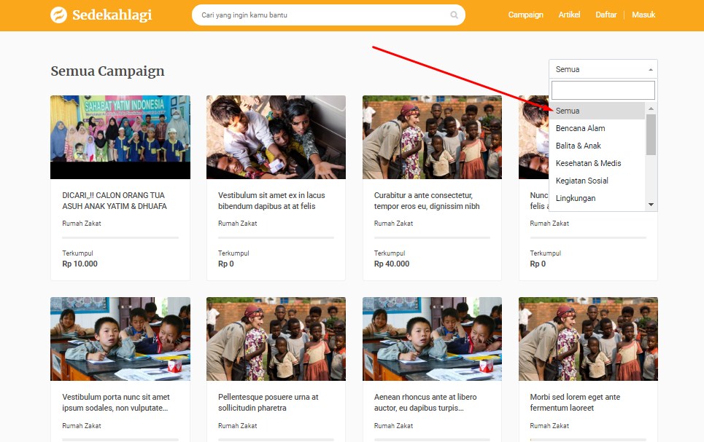This screenshot has height=442, width=704.
Task: Click the Semua dropdown caret arrow
Action: [x=651, y=69]
